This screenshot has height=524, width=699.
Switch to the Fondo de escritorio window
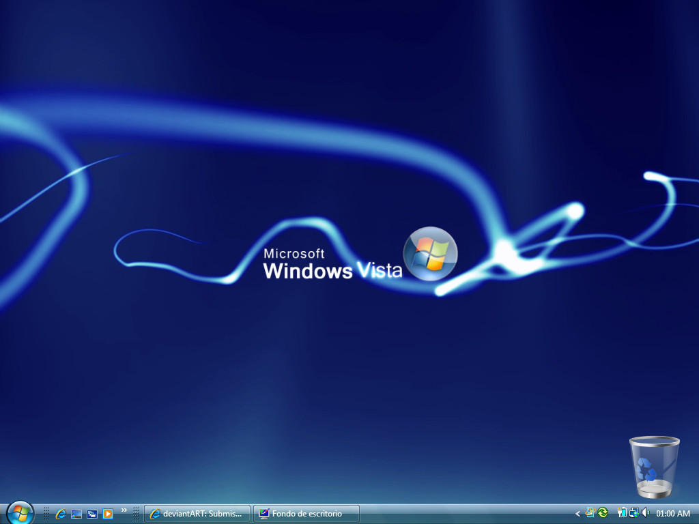coord(306,514)
